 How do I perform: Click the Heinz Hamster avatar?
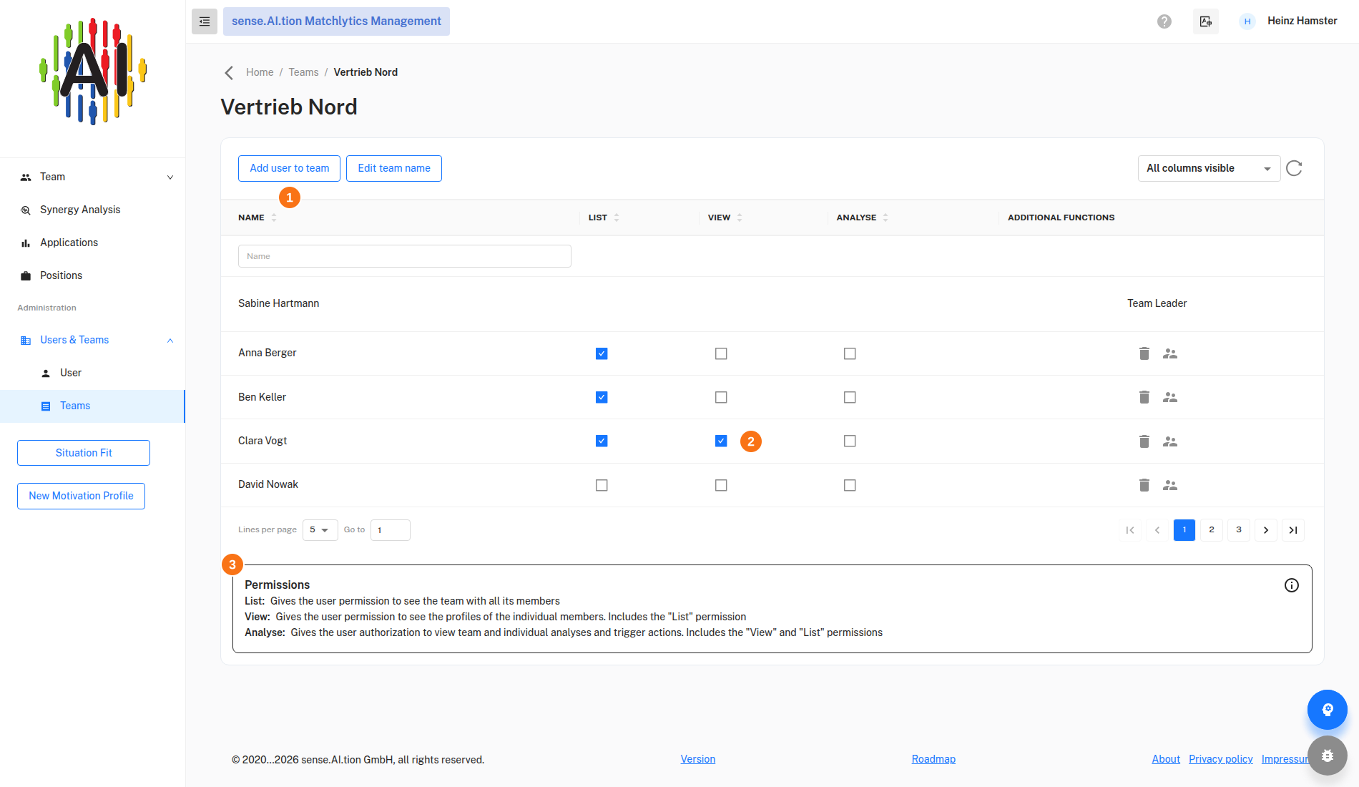(1247, 21)
